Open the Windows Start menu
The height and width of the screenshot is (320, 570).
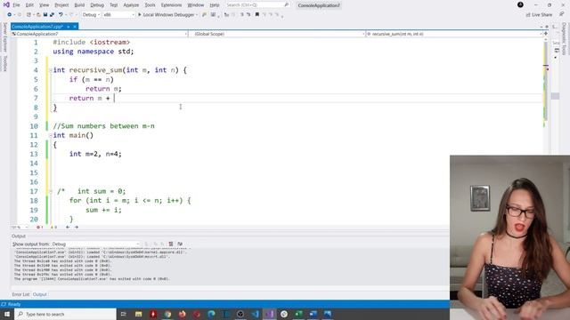tap(7, 314)
